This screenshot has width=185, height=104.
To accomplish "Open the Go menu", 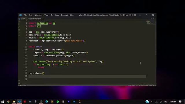I will pos(52,15).
